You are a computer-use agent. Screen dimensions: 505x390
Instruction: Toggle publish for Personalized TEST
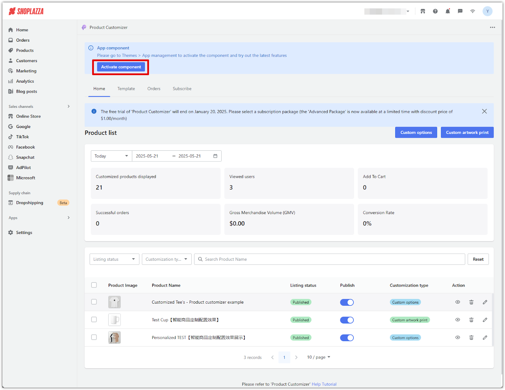347,338
